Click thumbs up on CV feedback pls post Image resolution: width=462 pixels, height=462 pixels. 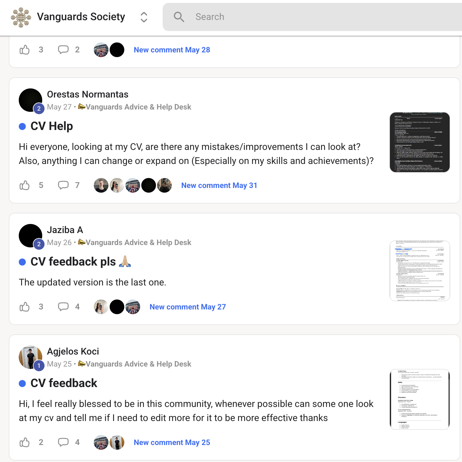point(25,307)
